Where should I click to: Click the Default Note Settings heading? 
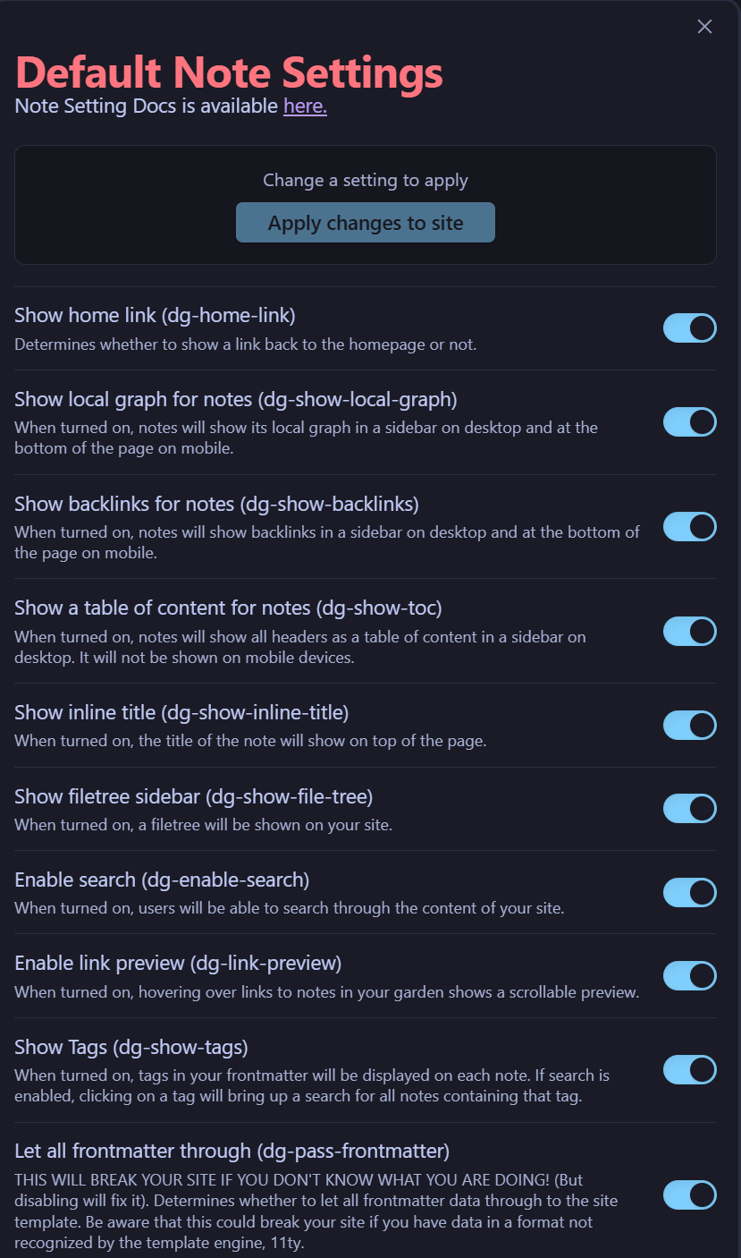(x=229, y=72)
